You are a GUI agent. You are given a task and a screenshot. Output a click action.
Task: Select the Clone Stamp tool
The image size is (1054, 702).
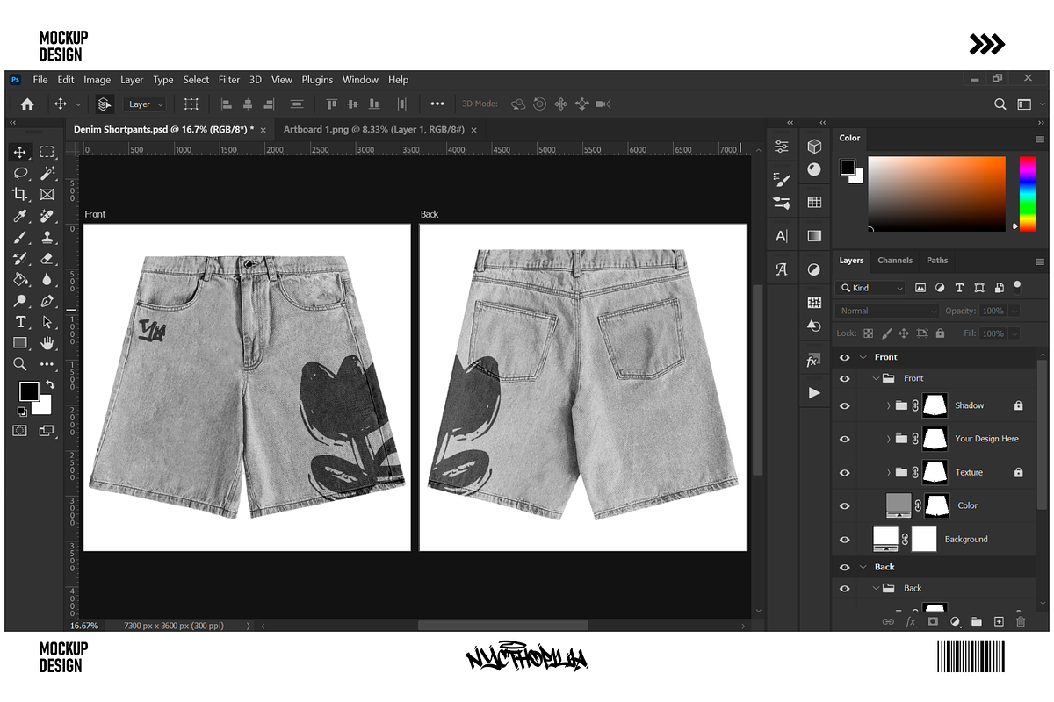[x=47, y=237]
